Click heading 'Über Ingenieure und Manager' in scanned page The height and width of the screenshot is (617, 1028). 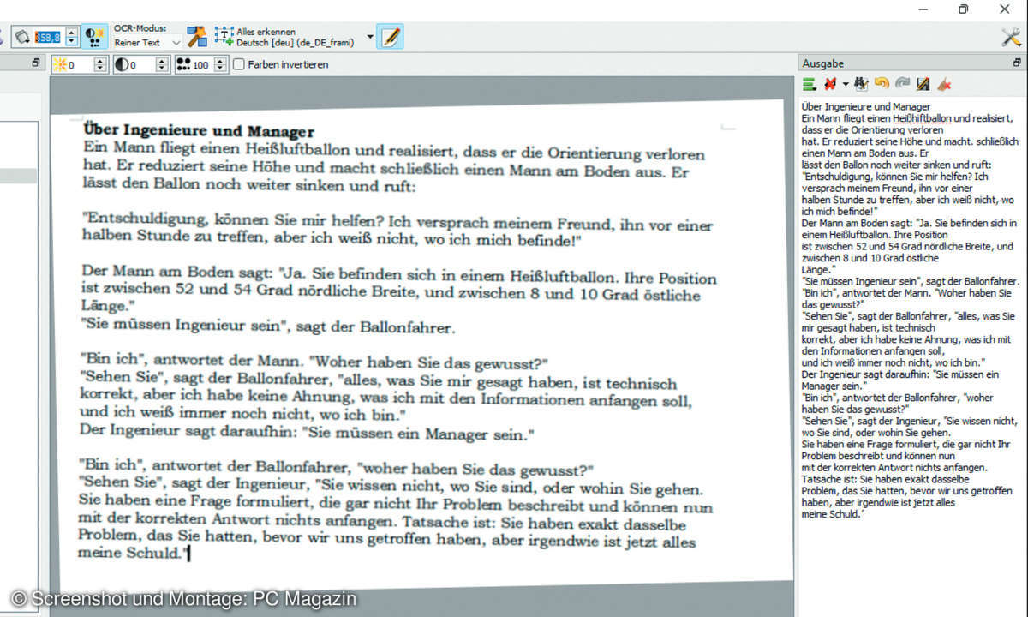click(x=199, y=131)
